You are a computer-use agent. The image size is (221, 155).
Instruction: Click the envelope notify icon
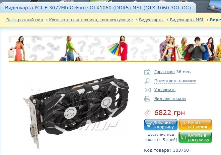[x=147, y=90]
